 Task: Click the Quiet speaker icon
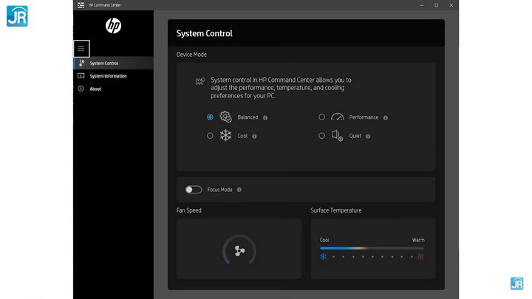tap(337, 136)
